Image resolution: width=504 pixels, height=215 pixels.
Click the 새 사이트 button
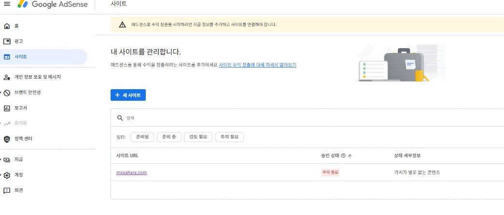pyautogui.click(x=128, y=95)
